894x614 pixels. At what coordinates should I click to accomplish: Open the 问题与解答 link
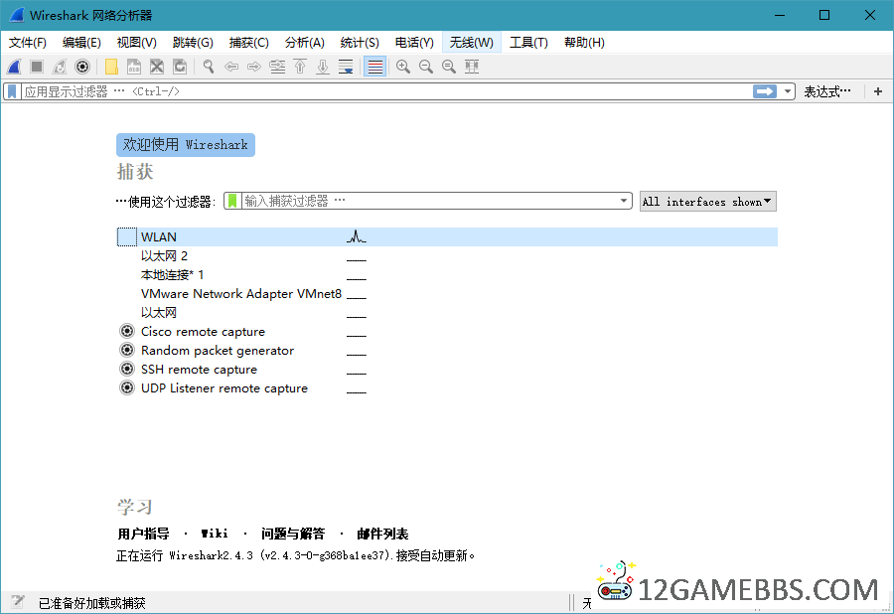tap(292, 534)
